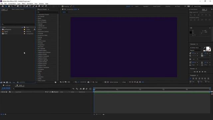Select left align text in Paragraph panel
Screen dimensions: 213x120
click(x=191, y=79)
